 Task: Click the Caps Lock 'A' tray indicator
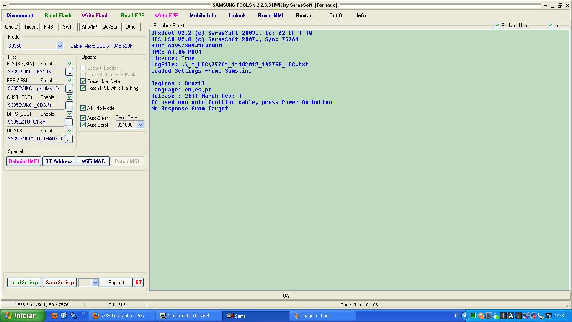click(x=511, y=316)
